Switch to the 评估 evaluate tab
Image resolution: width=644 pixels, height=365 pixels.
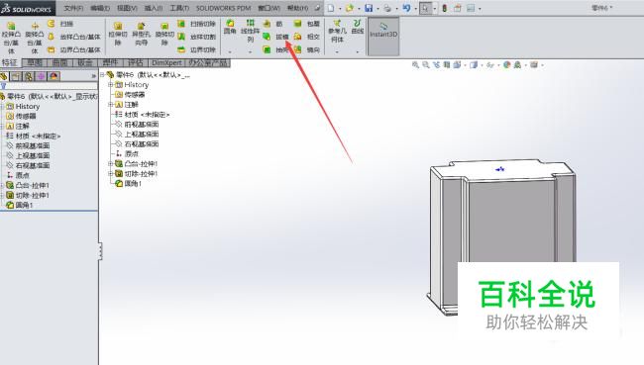click(136, 62)
